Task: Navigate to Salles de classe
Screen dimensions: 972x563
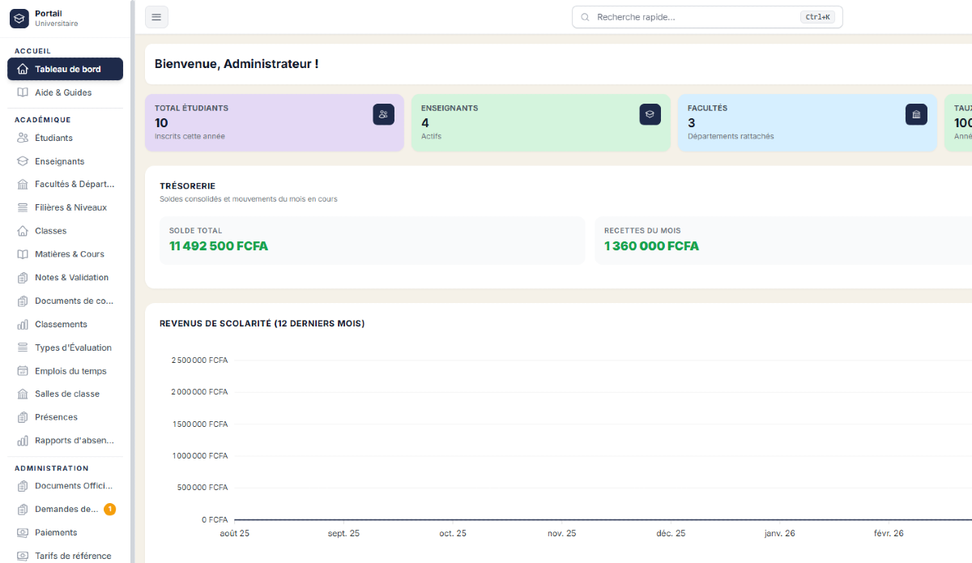Action: coord(65,394)
